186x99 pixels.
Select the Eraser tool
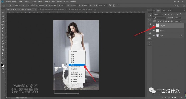coord(3,34)
